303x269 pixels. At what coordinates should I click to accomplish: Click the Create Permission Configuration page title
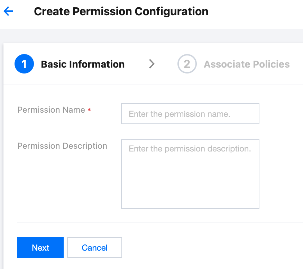[x=121, y=11]
